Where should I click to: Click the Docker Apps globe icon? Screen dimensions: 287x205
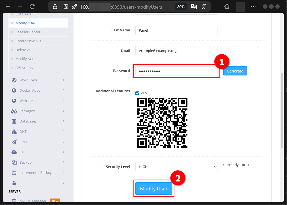pyautogui.click(x=14, y=90)
